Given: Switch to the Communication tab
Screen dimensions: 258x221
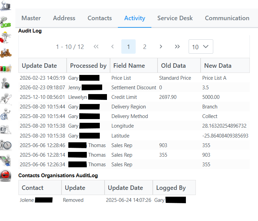Looking at the screenshot, I should click(227, 18).
